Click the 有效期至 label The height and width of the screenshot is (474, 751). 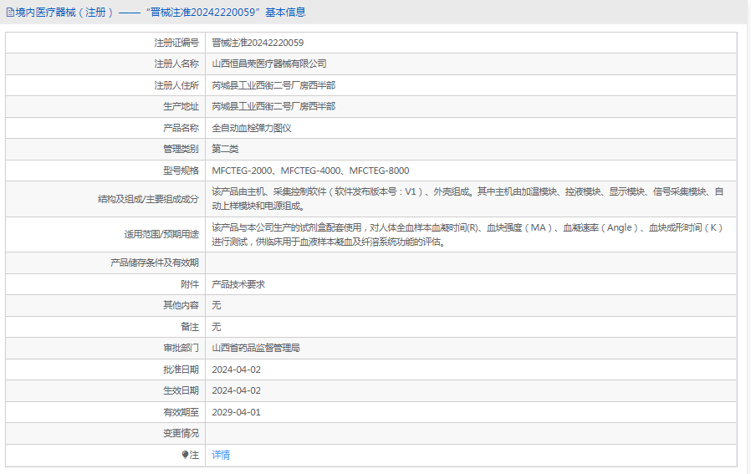(181, 412)
